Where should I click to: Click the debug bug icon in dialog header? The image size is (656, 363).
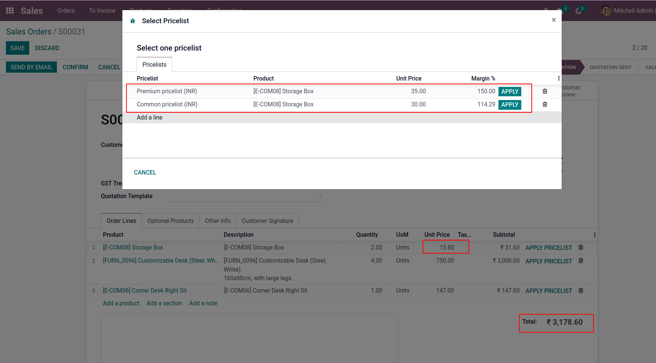132,21
